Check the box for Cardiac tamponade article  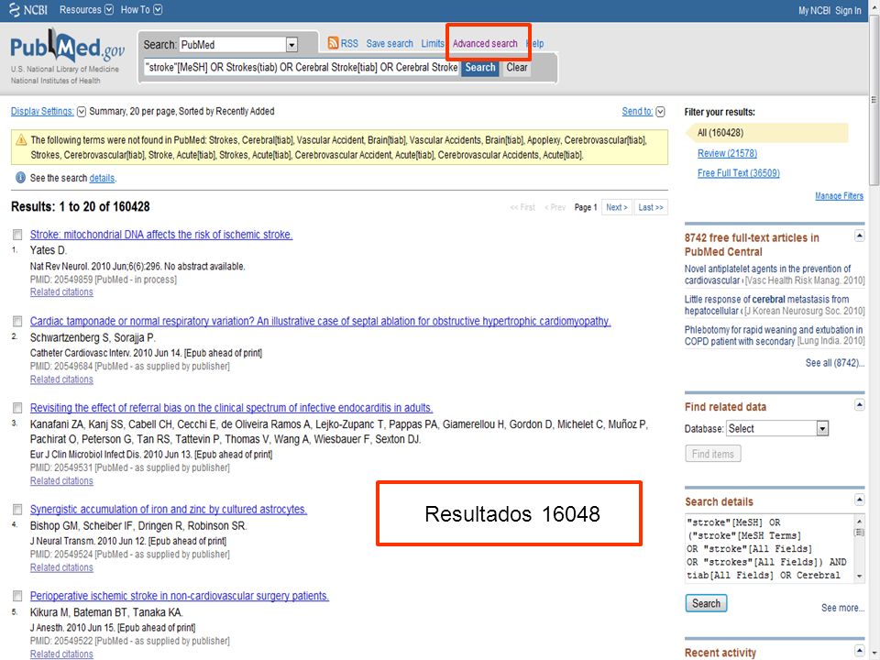click(x=17, y=321)
